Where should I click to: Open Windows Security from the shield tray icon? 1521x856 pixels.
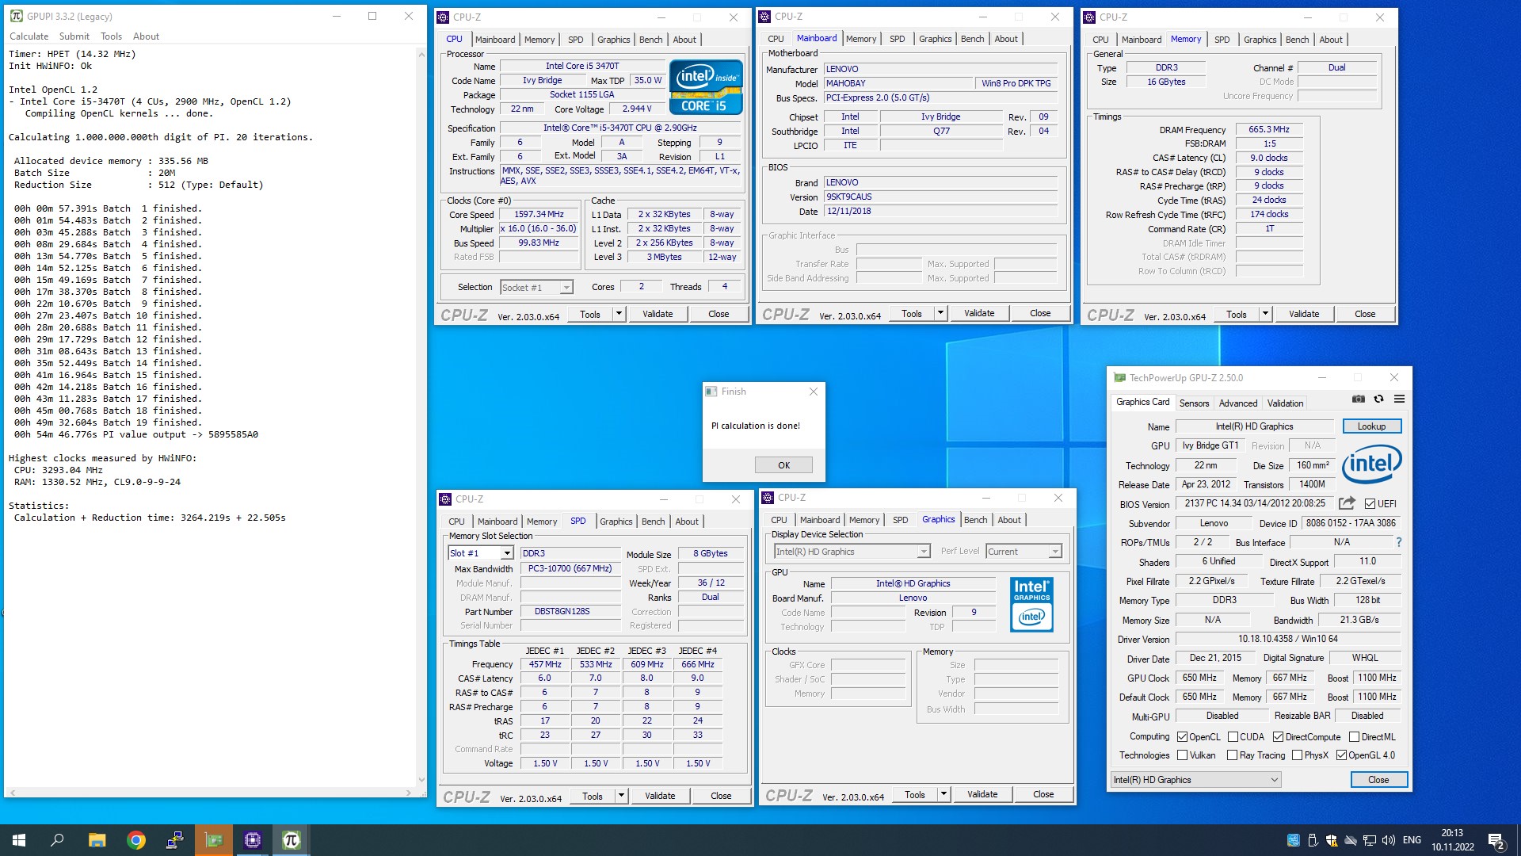pyautogui.click(x=1332, y=840)
